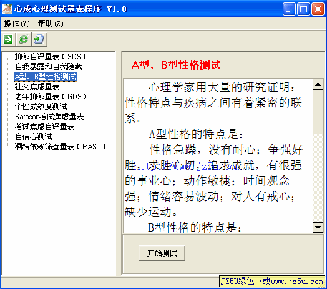
Task: Click the green arrow start toolbar icon
Action: 8,39
